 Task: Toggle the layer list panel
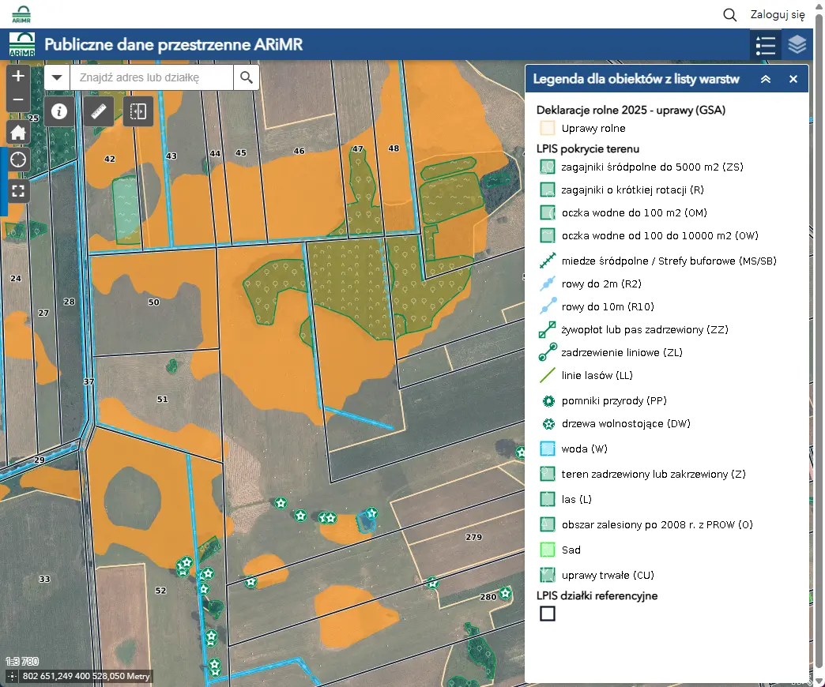click(797, 45)
